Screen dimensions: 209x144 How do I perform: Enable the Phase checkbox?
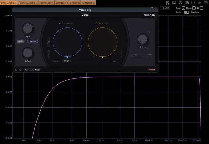point(194,8)
